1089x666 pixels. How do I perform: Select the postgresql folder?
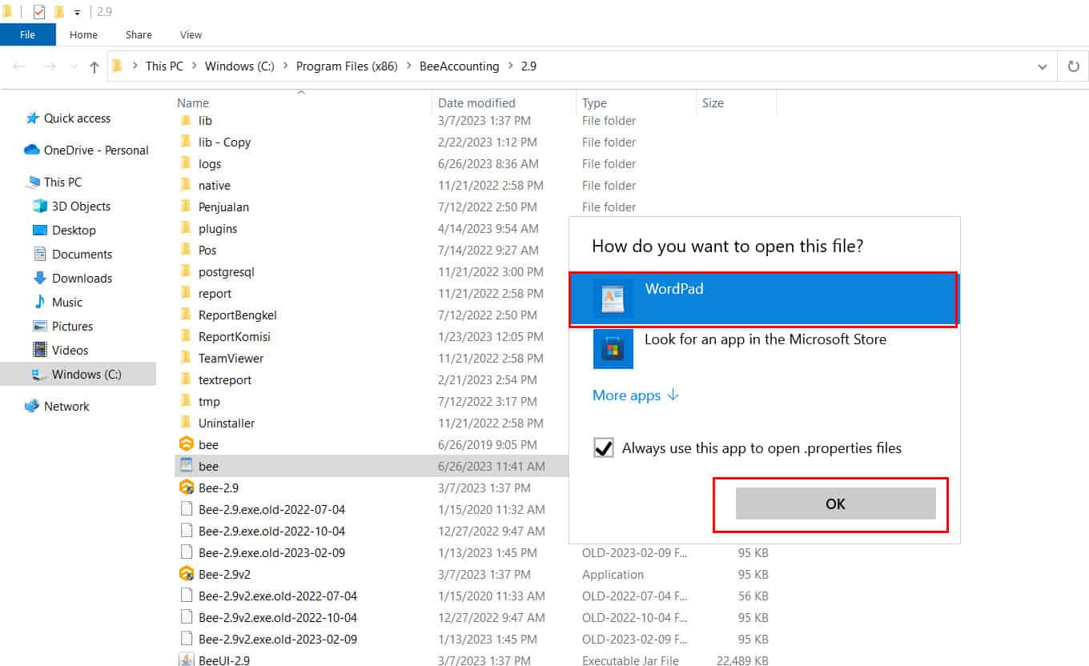click(x=227, y=272)
